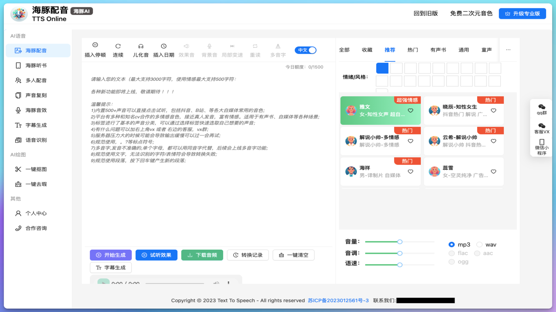
Task: Click the 升级专业版 upgrade button
Action: (x=522, y=14)
